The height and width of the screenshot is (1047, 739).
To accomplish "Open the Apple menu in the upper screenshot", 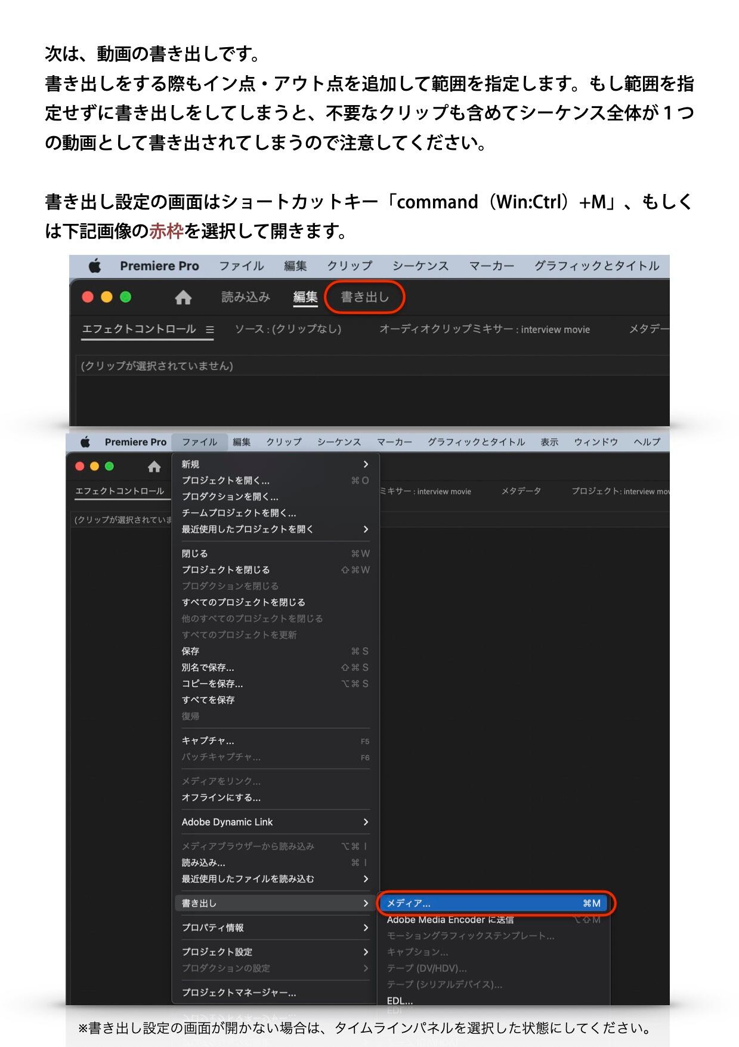I will click(x=95, y=266).
